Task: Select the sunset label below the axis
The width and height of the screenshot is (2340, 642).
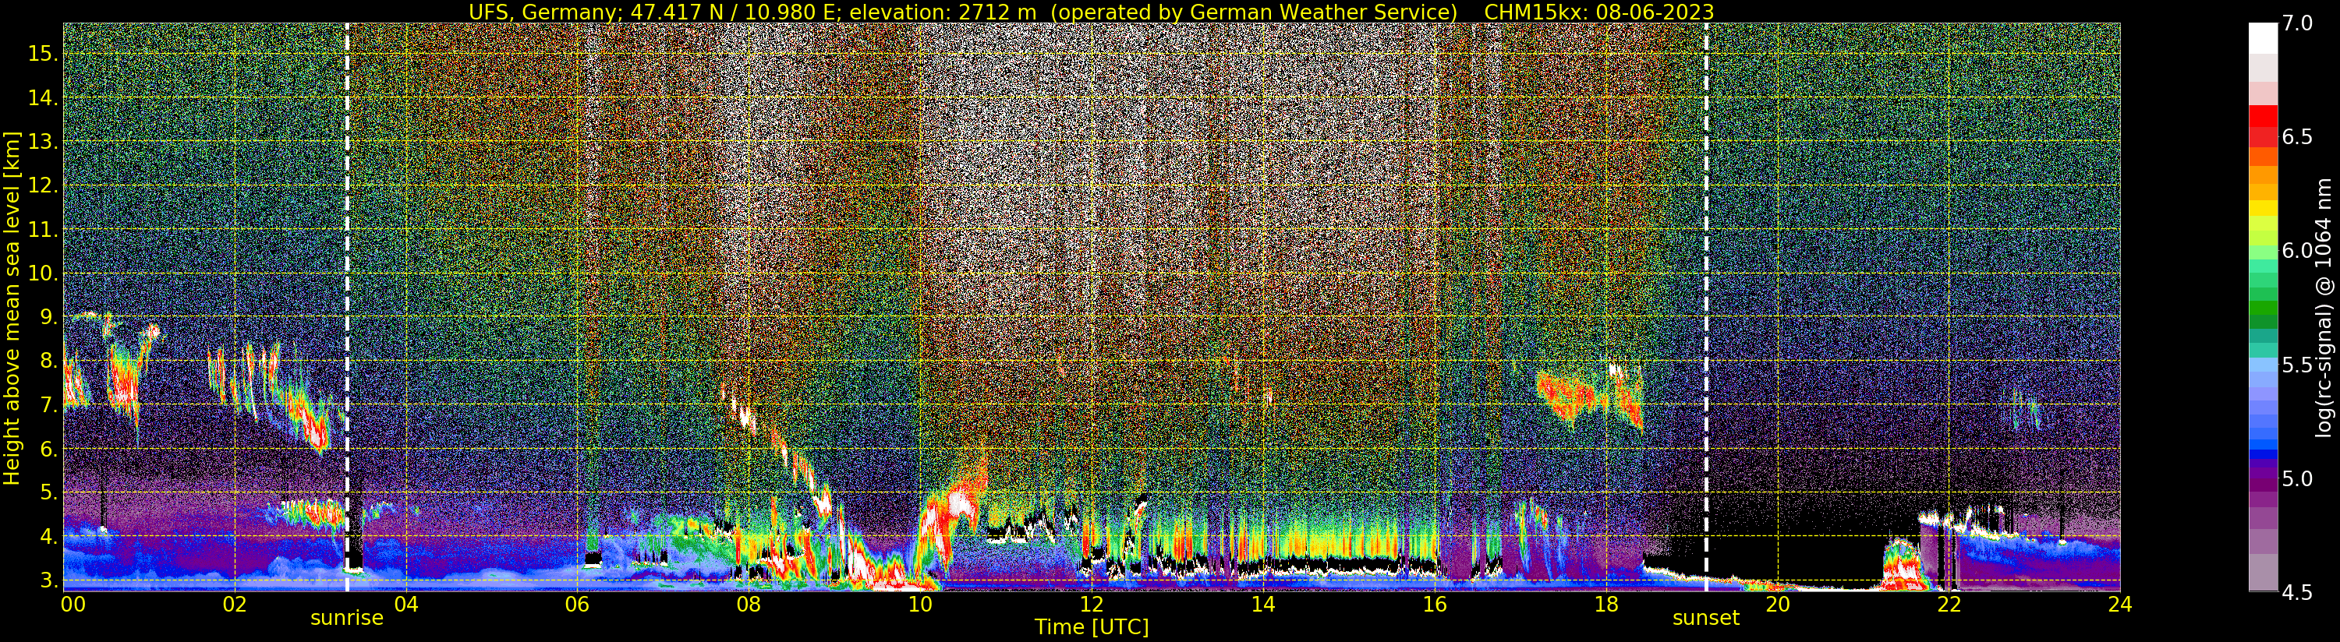Action: point(1706,619)
